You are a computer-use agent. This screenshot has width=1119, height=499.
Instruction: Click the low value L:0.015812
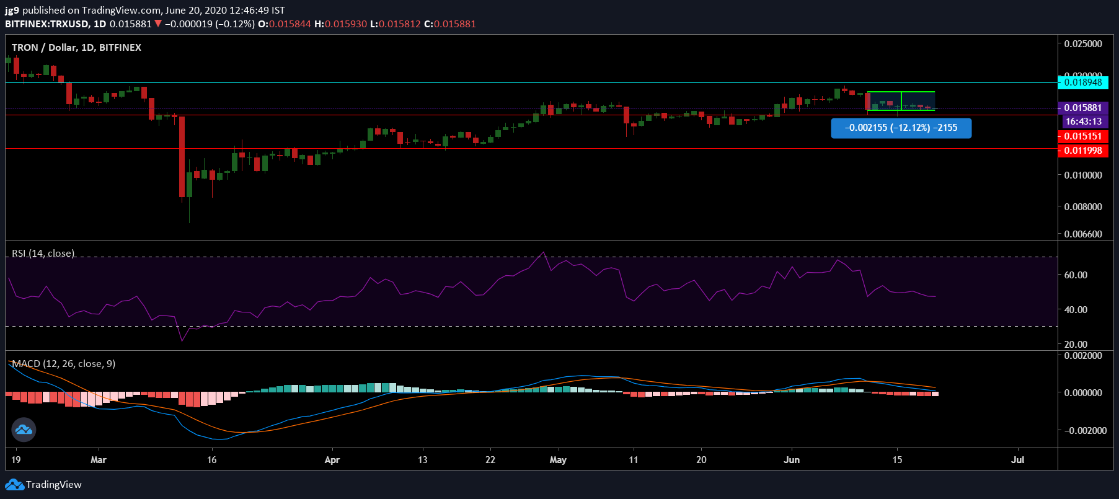tap(396, 24)
